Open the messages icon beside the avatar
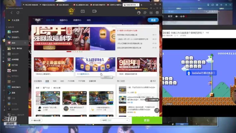Screen dimensions: 236x133 click(x=145, y=13)
